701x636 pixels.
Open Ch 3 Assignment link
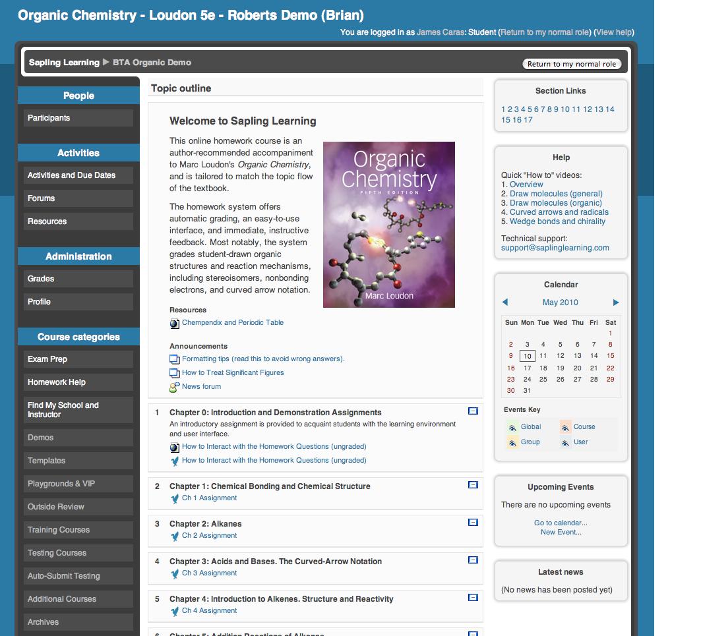(x=209, y=573)
